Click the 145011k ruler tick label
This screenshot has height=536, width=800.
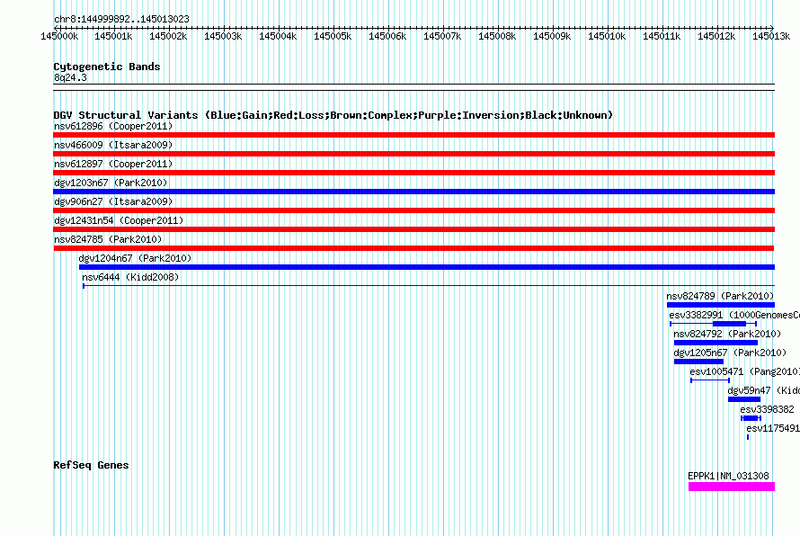click(x=662, y=36)
